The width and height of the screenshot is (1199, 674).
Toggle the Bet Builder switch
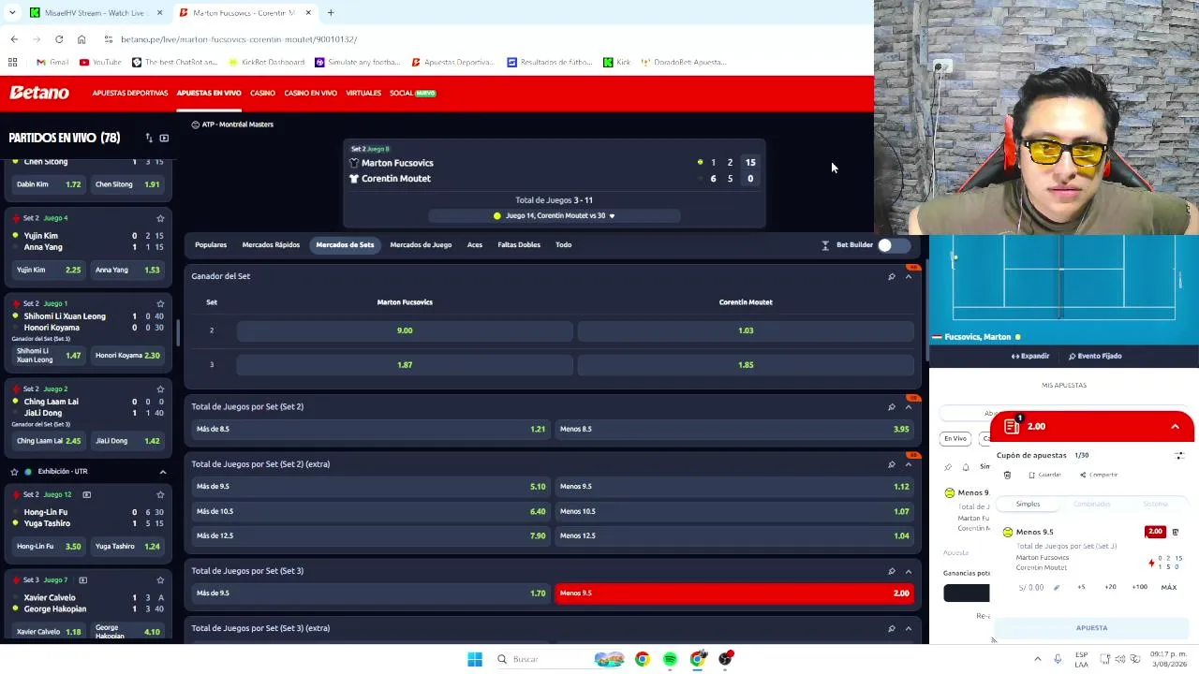[x=893, y=245]
